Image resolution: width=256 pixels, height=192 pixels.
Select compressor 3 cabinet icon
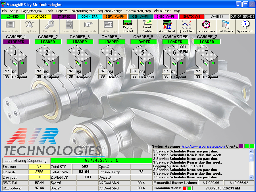pos(79,61)
